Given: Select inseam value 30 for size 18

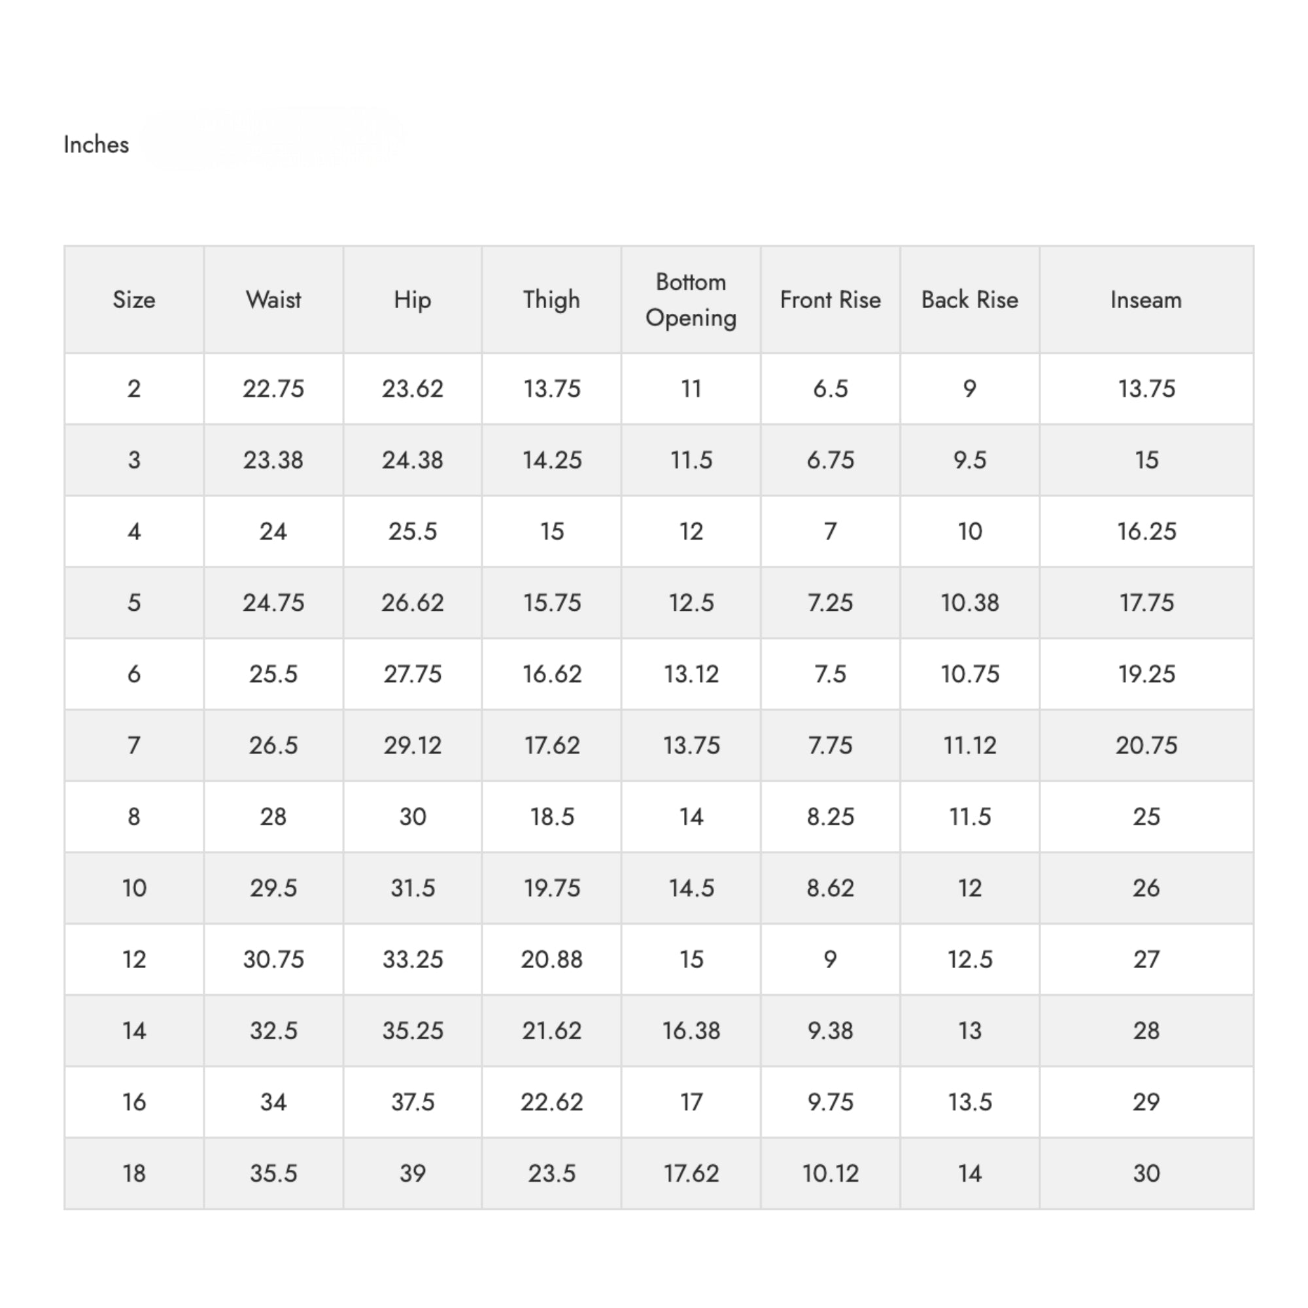Looking at the screenshot, I should click(1146, 1173).
